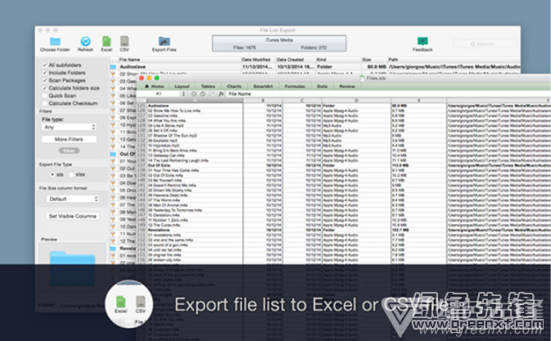Screen dimensions: 551x341
Task: Uncheck the Include Folders option
Action: click(x=45, y=73)
